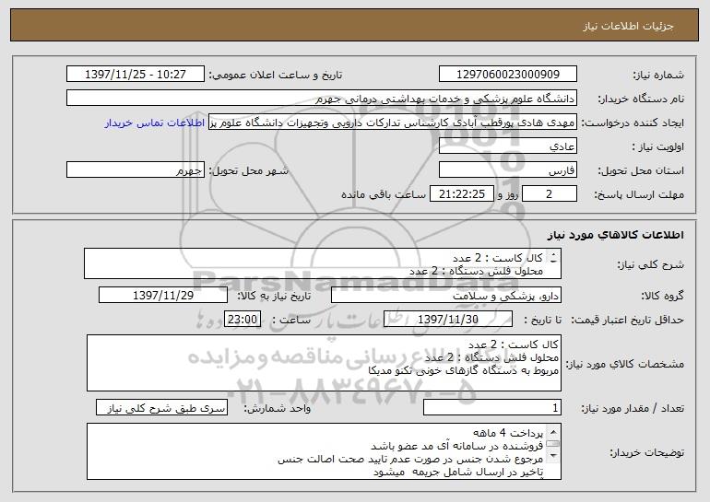Click the label شماره نیاز
Viewport: 710px width, 502px height.
pyautogui.click(x=658, y=76)
